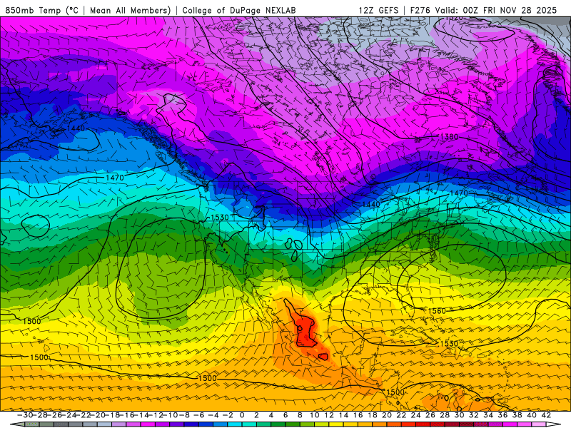Click the "1500" contour label near Central America
Image resolution: width=571 pixels, height=428 pixels.
tap(395, 392)
